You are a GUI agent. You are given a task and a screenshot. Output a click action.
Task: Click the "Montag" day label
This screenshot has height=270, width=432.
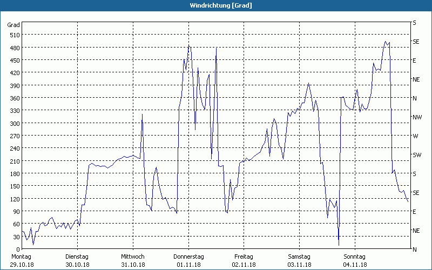[22, 257]
